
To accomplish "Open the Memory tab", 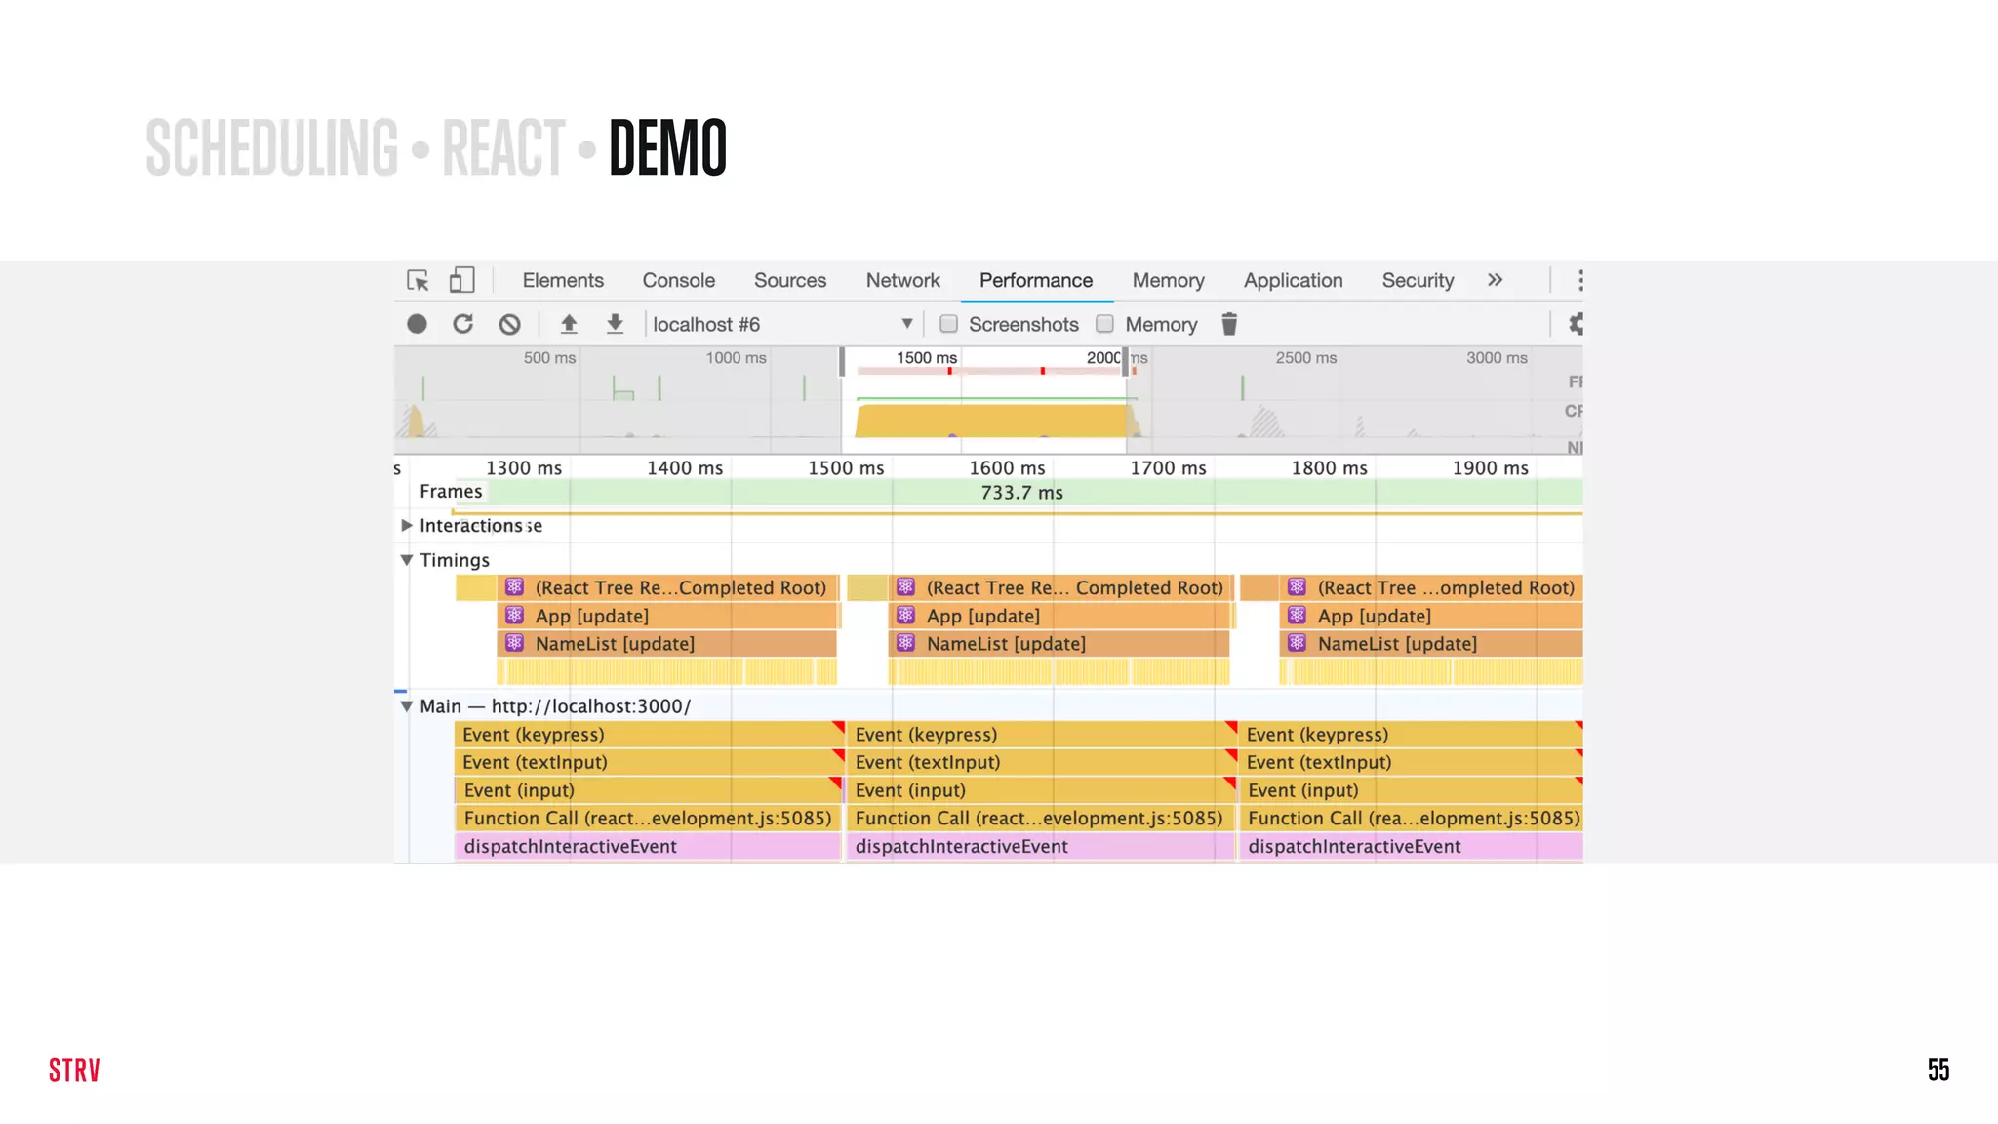I will click(1169, 281).
